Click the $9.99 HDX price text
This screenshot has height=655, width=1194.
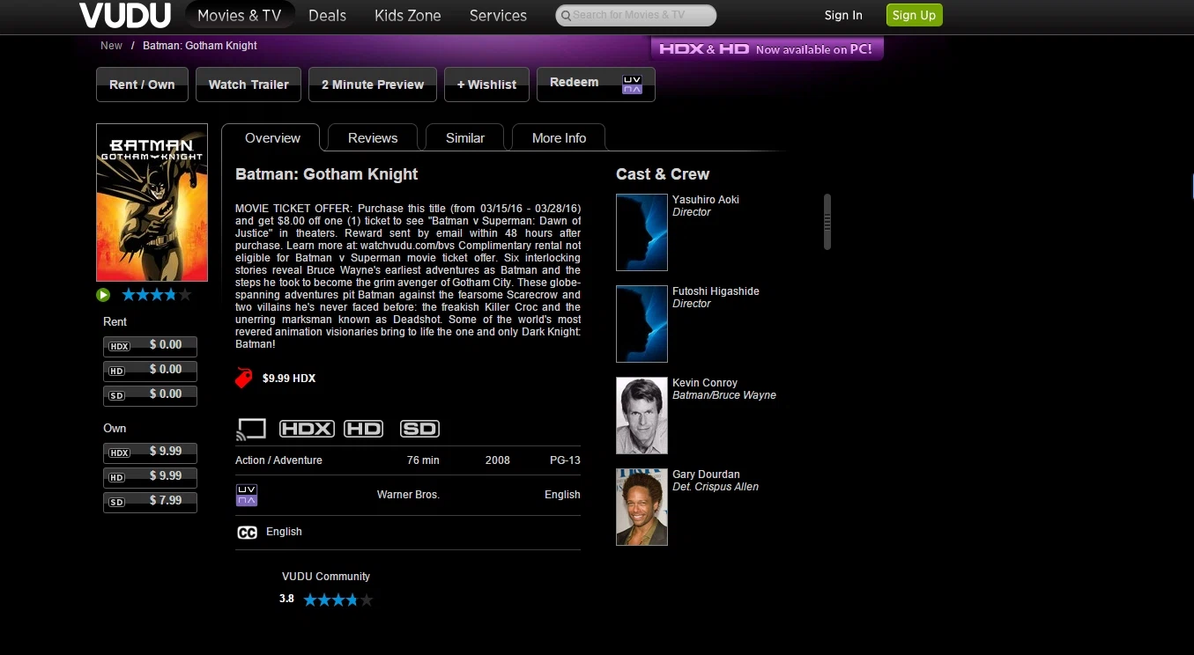click(289, 379)
